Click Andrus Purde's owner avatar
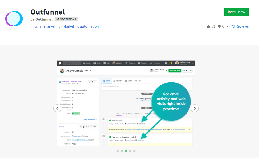Image resolution: width=260 pixels, height=158 pixels. 152,71
